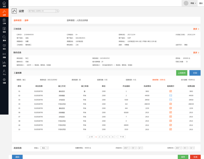This screenshot has width=204, height=159.
Task: Expand 更多 in 角色信息 section
Action: (196, 53)
